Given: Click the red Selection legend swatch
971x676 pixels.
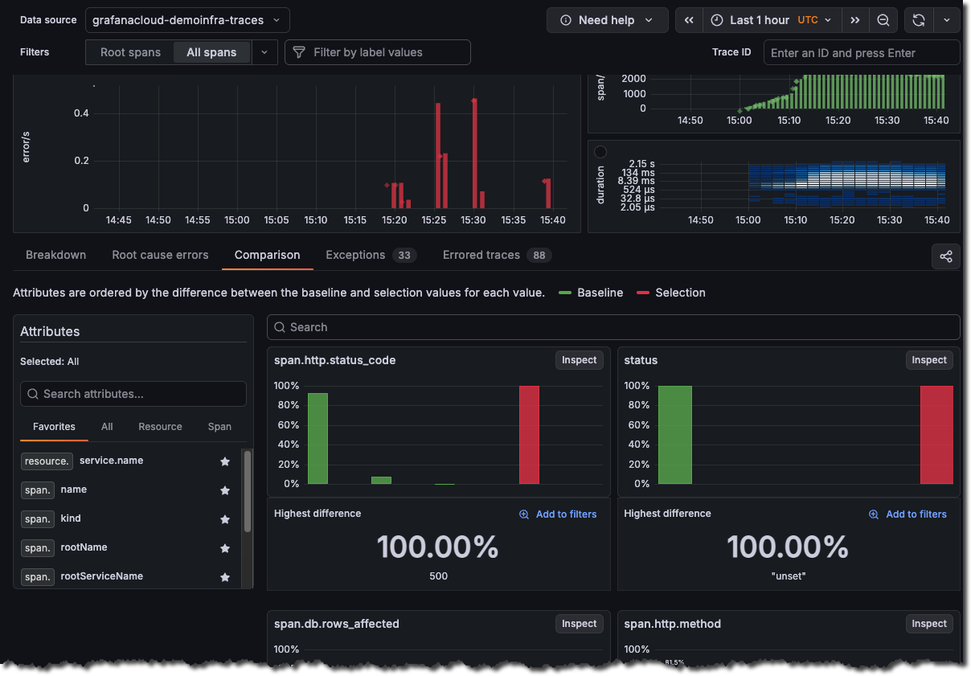Looking at the screenshot, I should 643,293.
